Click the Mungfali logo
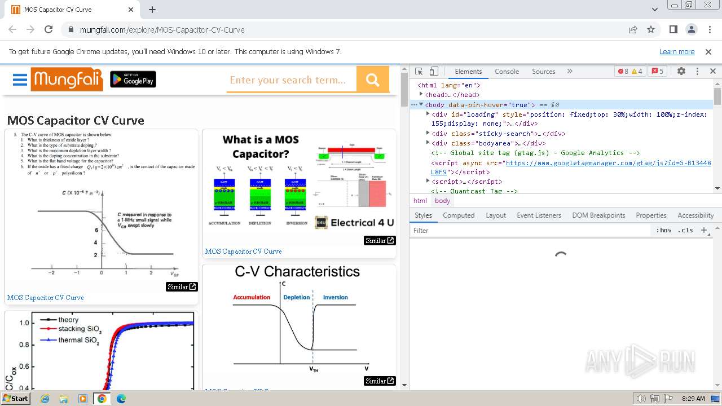 click(67, 80)
